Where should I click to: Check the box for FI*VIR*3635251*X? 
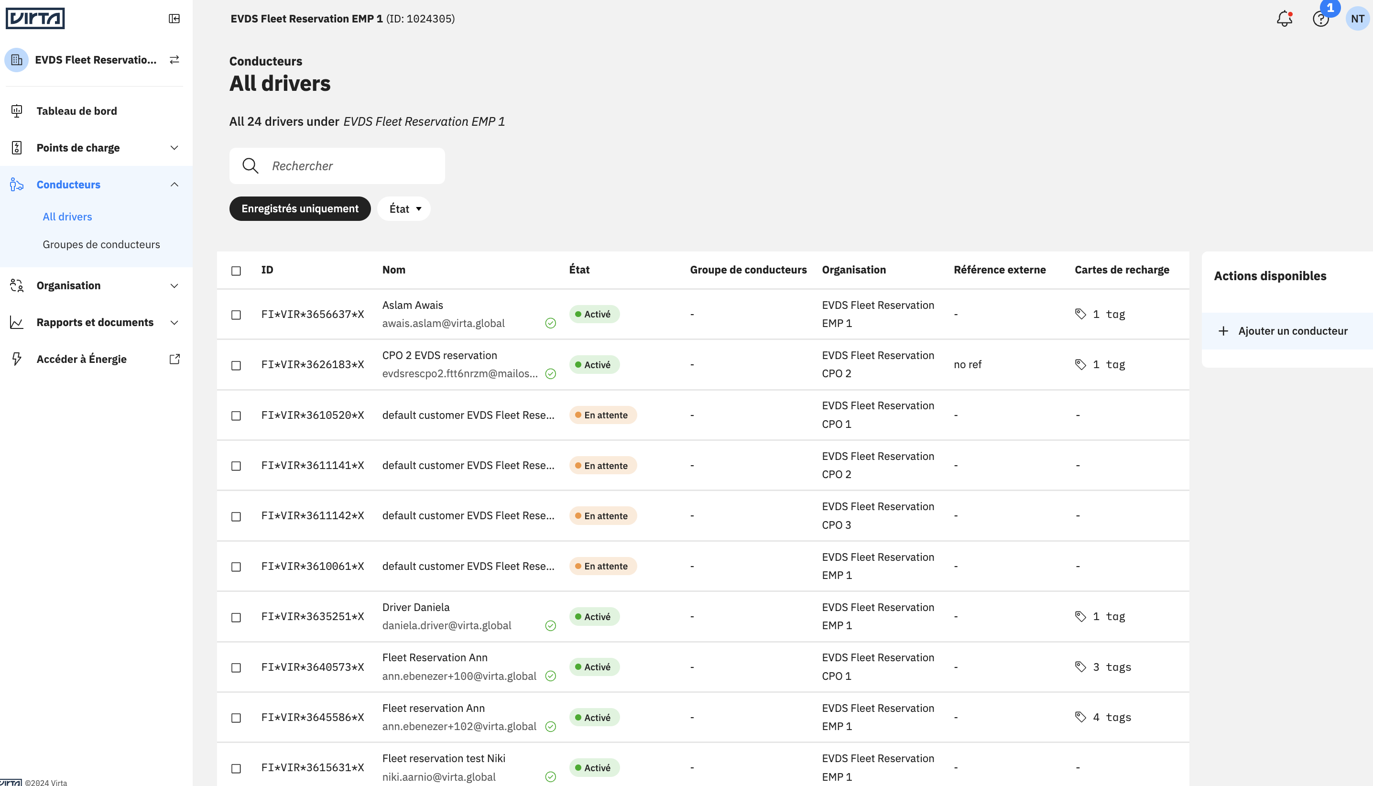click(236, 617)
